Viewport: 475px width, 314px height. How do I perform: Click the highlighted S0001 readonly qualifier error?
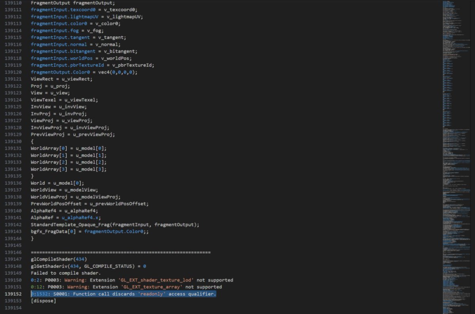pyautogui.click(x=123, y=294)
